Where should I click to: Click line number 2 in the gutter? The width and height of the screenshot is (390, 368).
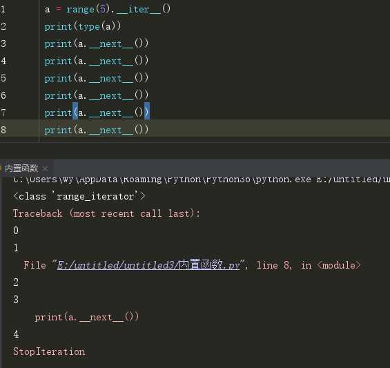click(3, 27)
